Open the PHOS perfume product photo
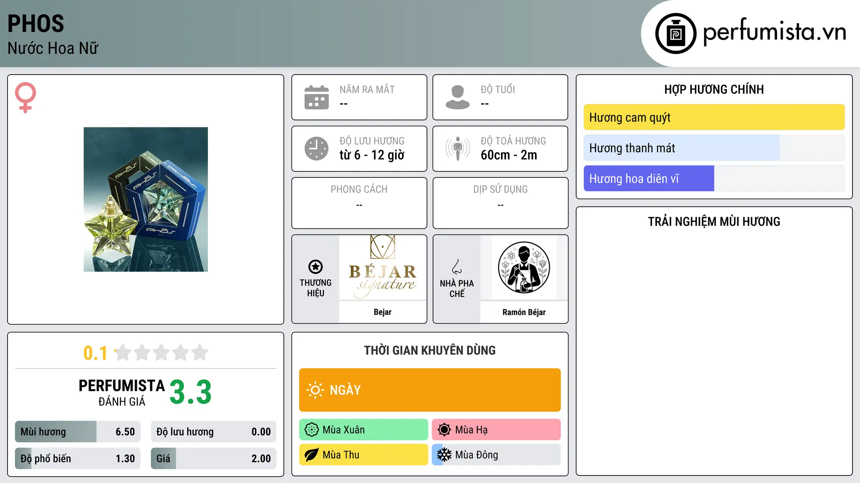Image resolution: width=860 pixels, height=483 pixels. [x=146, y=200]
